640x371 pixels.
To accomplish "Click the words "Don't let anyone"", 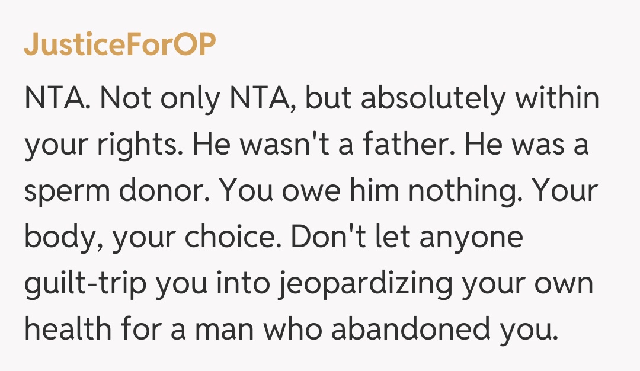I will tap(408, 238).
